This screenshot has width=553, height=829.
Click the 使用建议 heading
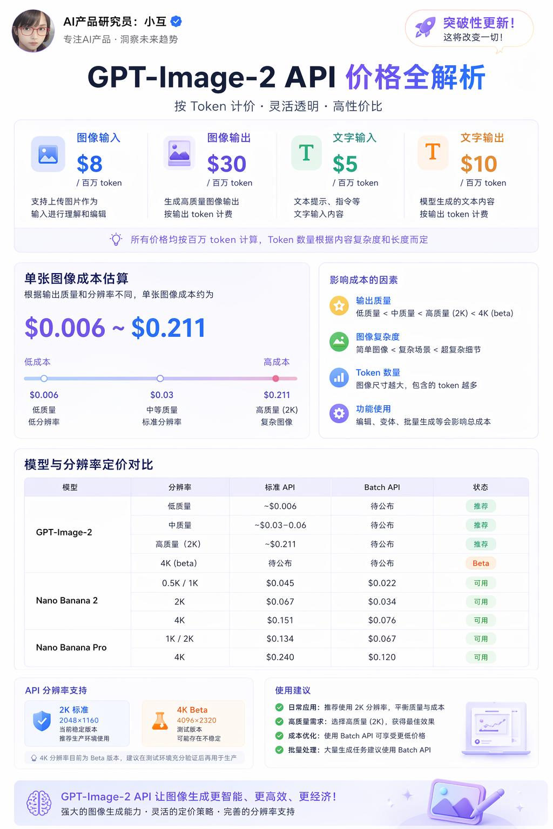[x=293, y=690]
